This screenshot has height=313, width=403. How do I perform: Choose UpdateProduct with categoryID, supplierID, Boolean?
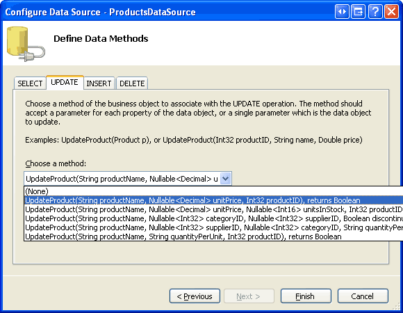point(214,218)
